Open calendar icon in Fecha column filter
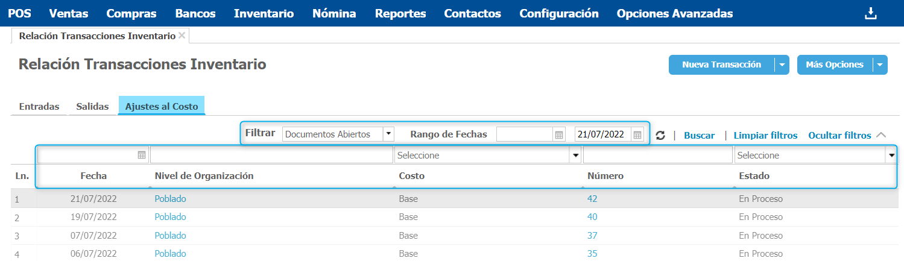 coord(142,155)
